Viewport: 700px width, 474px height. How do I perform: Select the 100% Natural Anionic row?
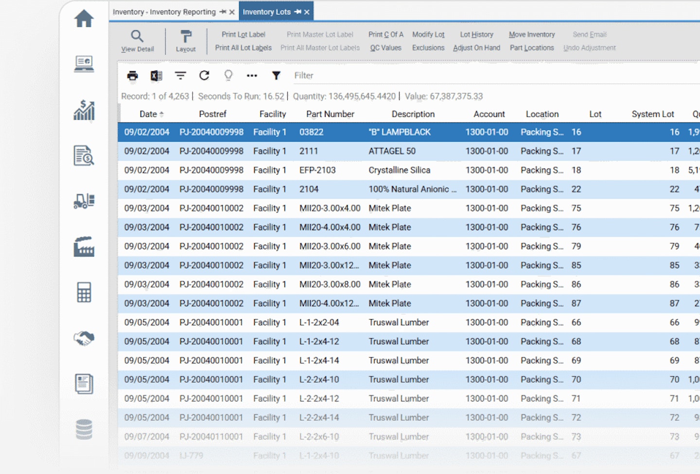(409, 189)
